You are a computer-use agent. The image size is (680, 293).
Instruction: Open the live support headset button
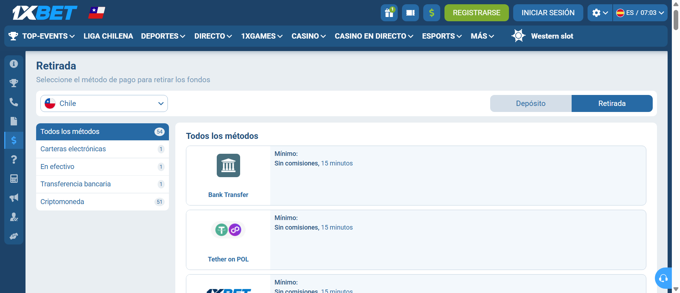tap(663, 278)
